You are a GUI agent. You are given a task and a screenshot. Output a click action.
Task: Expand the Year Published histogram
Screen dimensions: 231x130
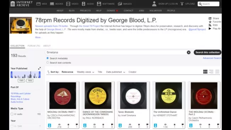pos(39,68)
